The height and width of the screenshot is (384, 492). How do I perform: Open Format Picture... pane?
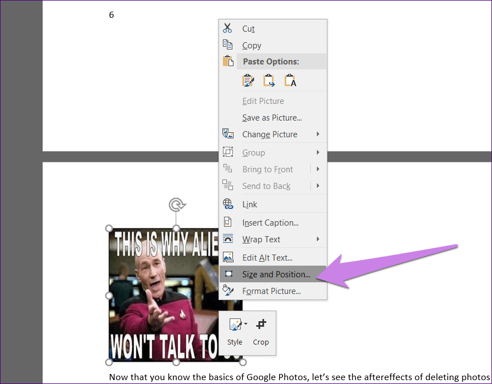point(273,291)
